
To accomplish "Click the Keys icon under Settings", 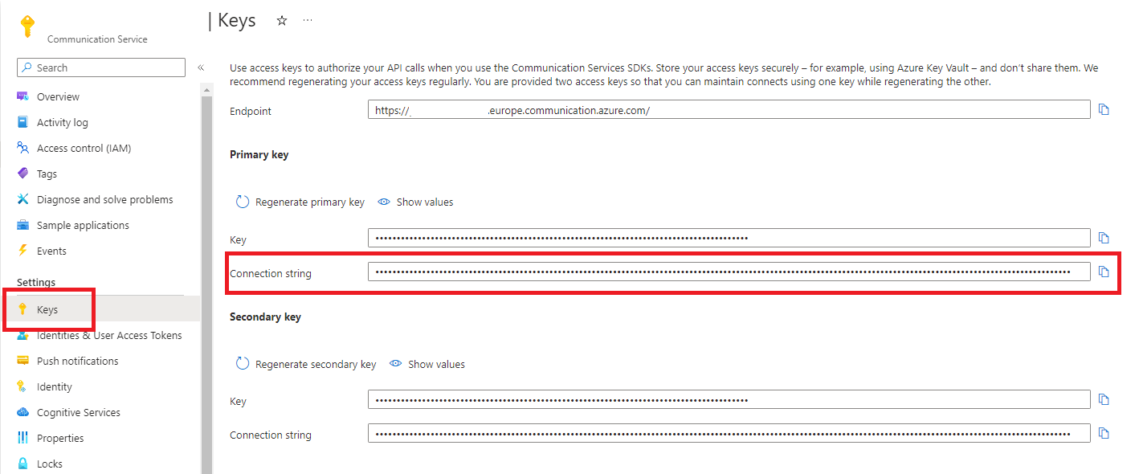I will click(22, 309).
